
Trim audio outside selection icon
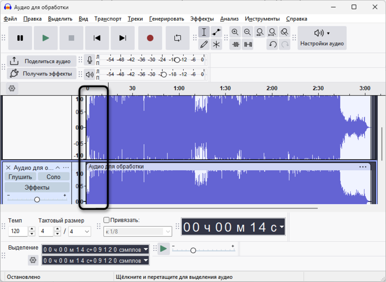[x=235, y=45]
